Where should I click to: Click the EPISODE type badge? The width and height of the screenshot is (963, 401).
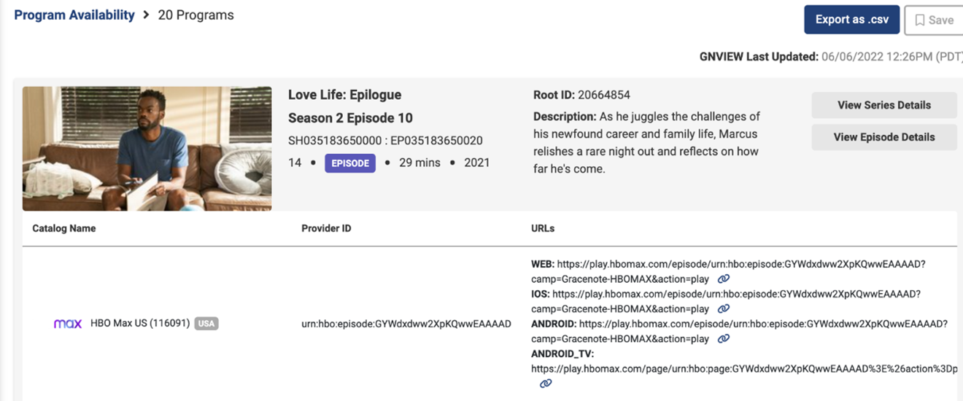(350, 163)
